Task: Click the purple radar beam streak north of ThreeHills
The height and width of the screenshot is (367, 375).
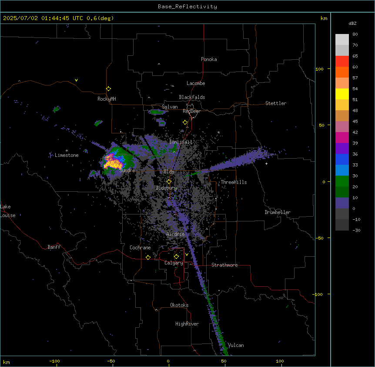Action: 239,160
